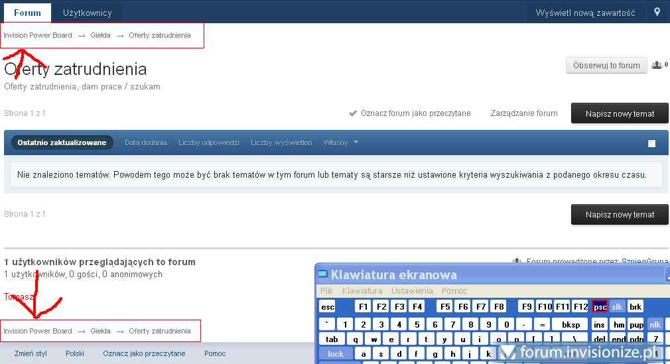Open the Forum tab

[27, 13]
